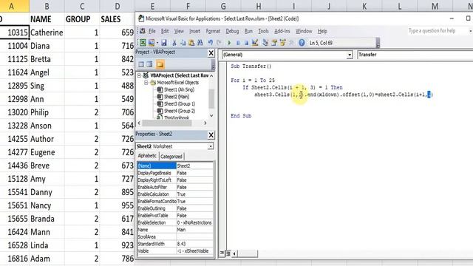The image size is (473, 266).
Task: Open the Tools menu
Action: pyautogui.click(x=263, y=31)
